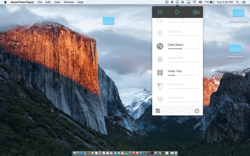Start playback with the play button
250x156 pixels.
[177, 12]
